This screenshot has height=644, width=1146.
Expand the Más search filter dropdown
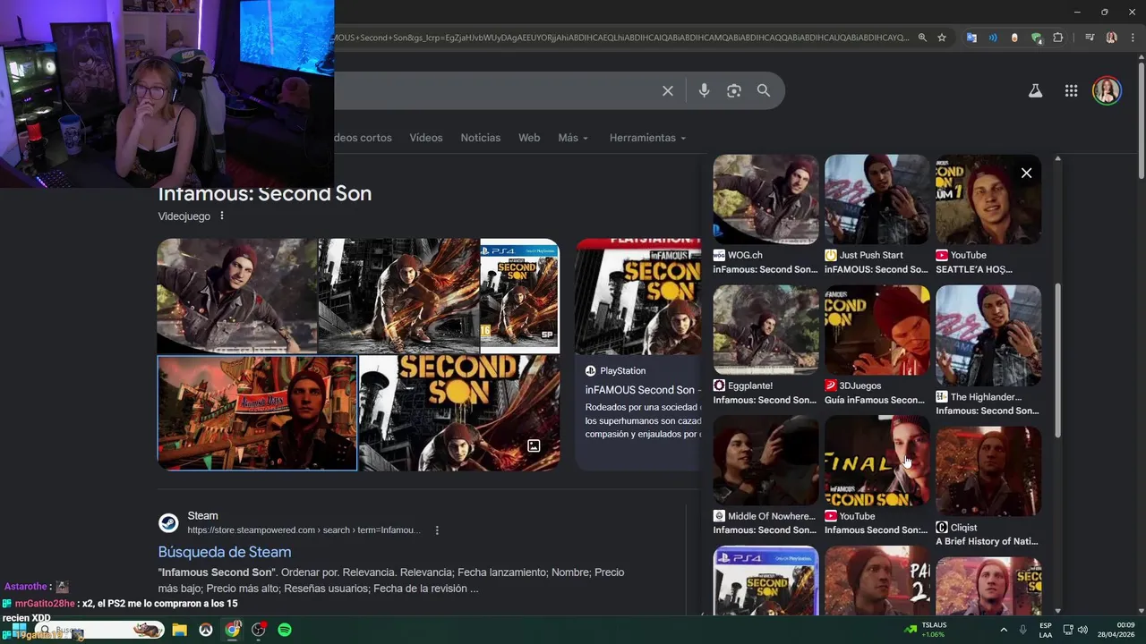pos(573,138)
